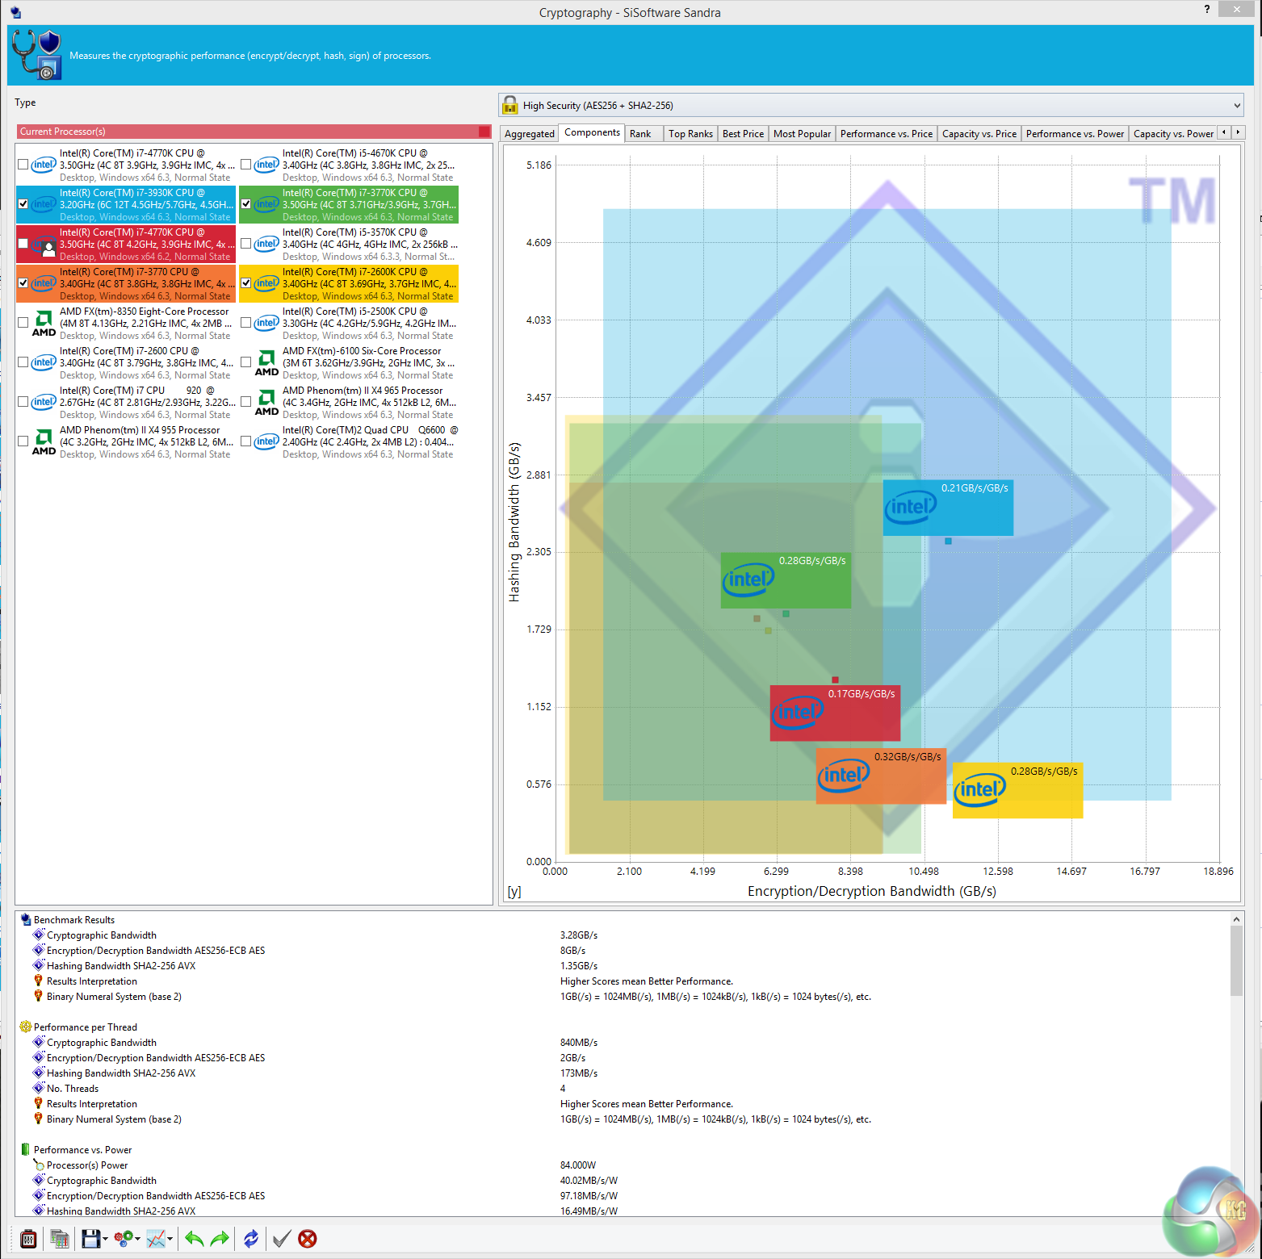1262x1259 pixels.
Task: Open the dropdown arrow next to save icon
Action: pyautogui.click(x=105, y=1239)
